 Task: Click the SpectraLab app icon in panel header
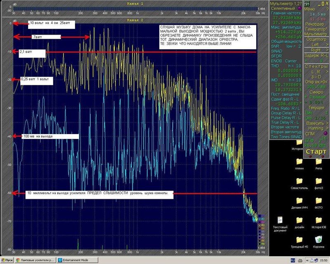tap(307, 4)
